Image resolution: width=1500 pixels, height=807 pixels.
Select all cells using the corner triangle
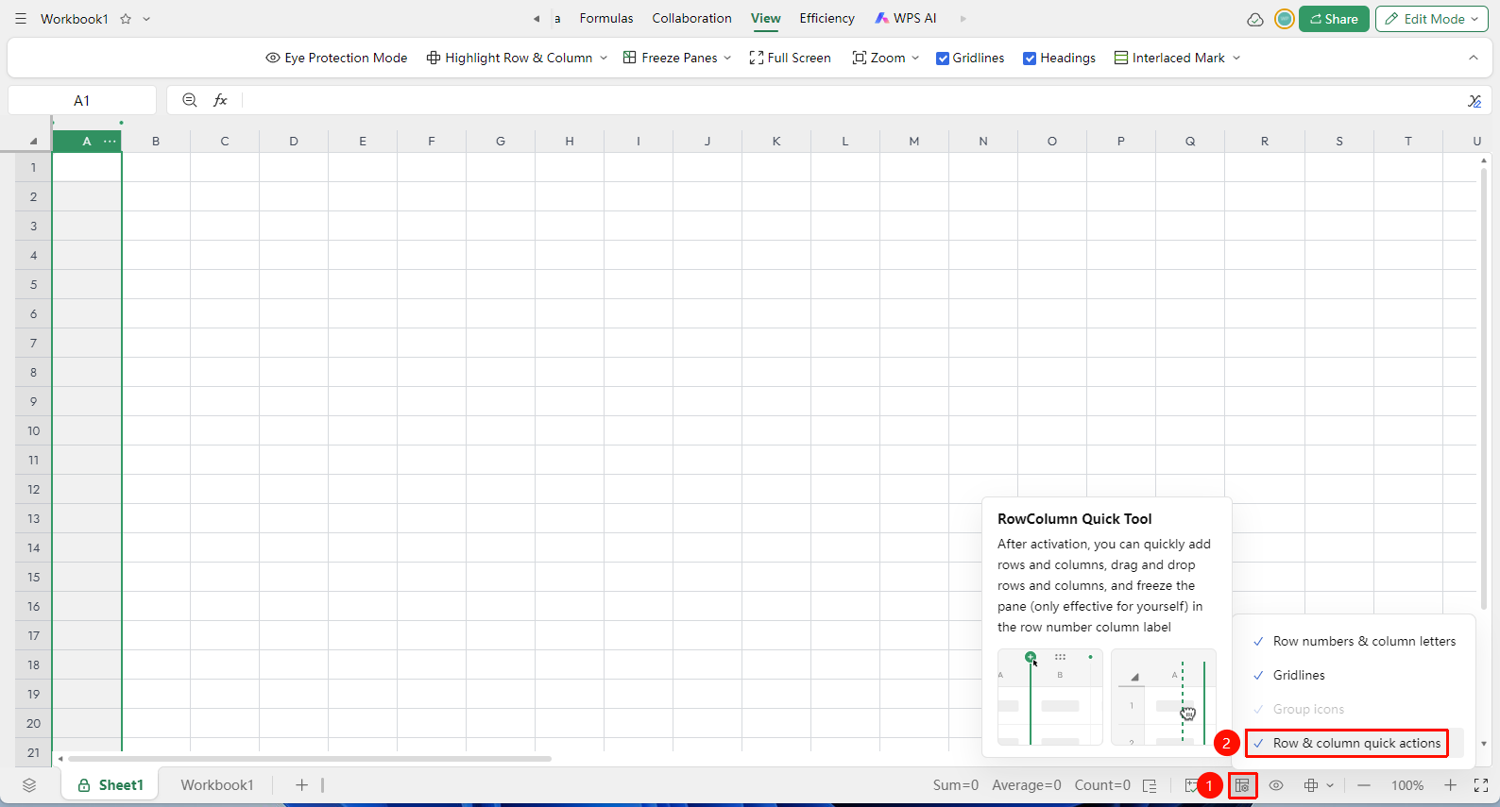(x=33, y=142)
